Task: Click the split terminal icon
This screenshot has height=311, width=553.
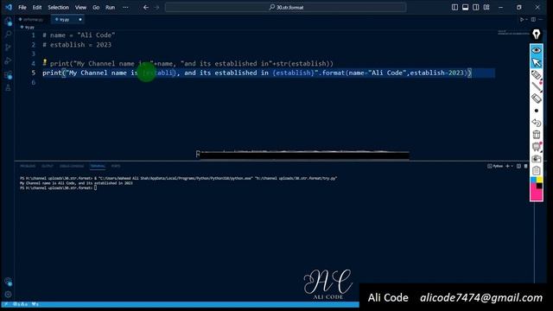Action: click(518, 166)
